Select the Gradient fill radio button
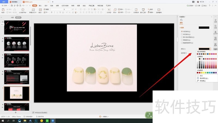218x123 pixels. pyautogui.click(x=182, y=34)
